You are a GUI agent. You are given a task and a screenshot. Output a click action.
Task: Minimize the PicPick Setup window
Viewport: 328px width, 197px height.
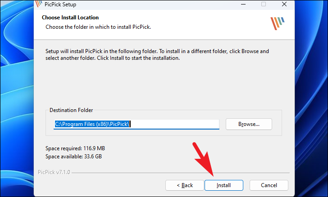[x=243, y=4]
